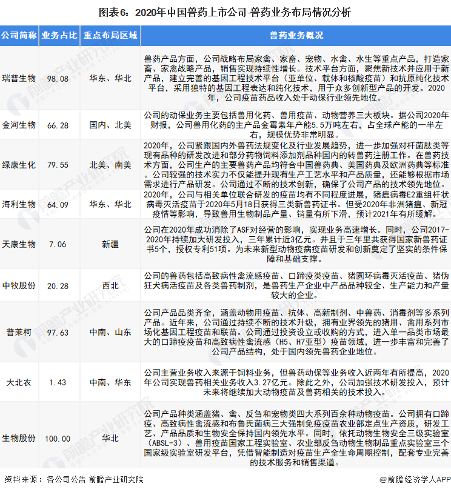Viewport: 451px width, 492px height.
Task: Click the company name '中牧股份'
Action: (19, 285)
